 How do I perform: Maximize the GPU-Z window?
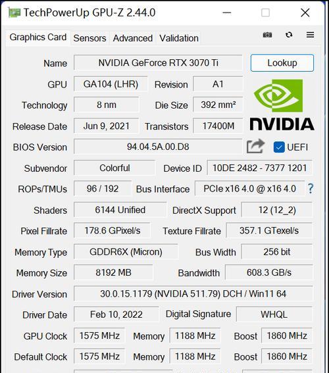pos(265,12)
